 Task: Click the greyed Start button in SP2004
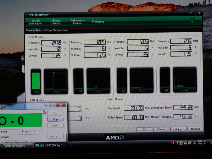tap(55, 113)
